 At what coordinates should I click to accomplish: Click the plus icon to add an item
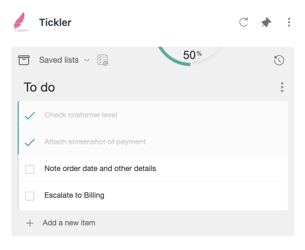pos(30,223)
